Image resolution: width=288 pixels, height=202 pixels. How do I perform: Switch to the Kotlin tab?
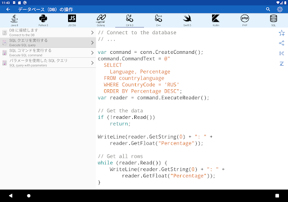click(216, 20)
